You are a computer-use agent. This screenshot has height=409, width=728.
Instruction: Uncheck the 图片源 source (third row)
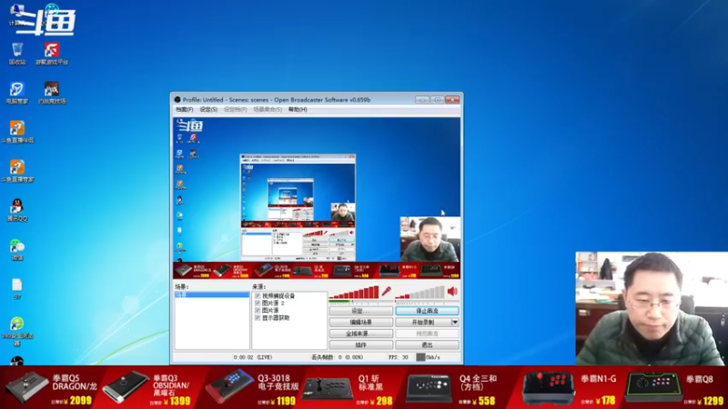tap(258, 311)
